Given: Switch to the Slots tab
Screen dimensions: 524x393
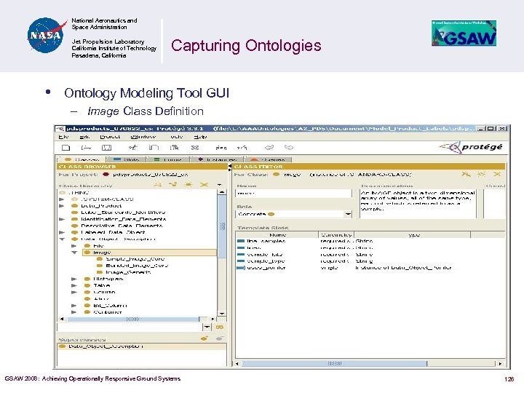Looking at the screenshot, I should (126, 159).
